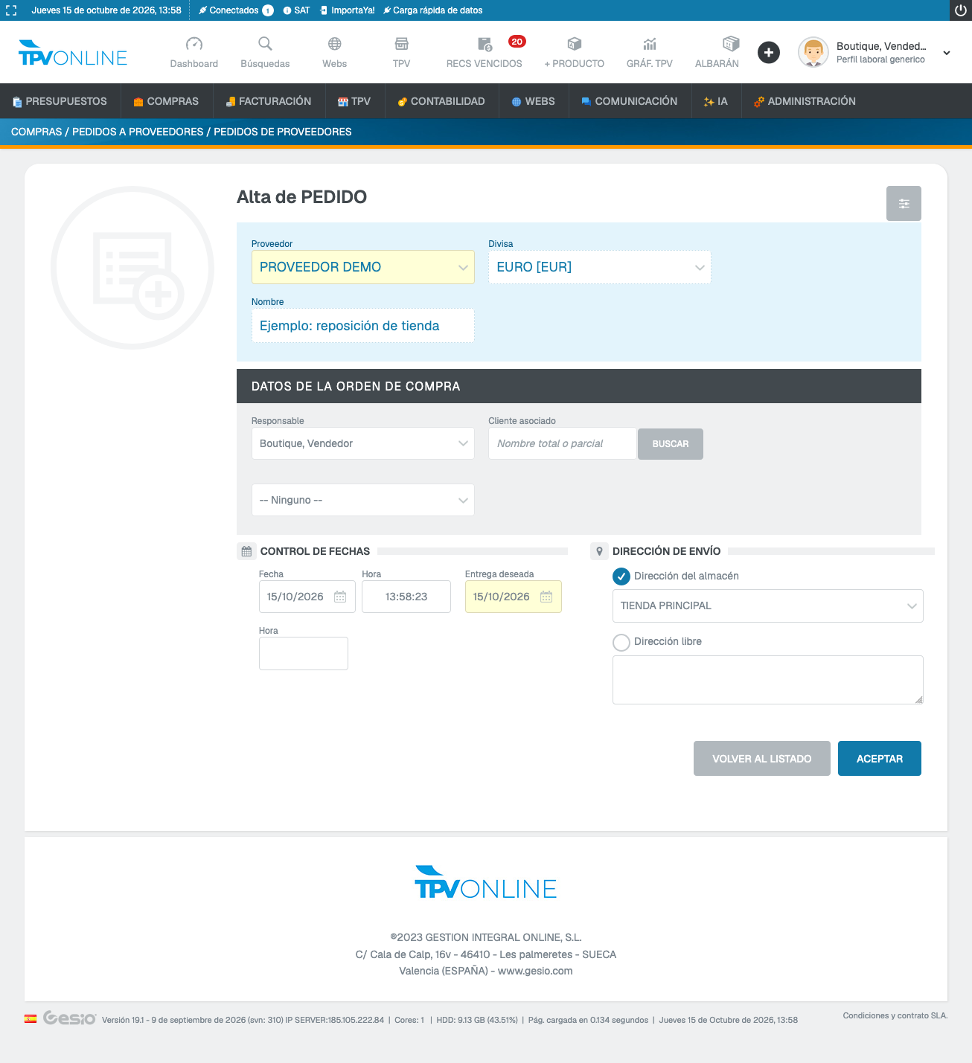Toggle fullscreen icon in top bar
Screen dimensions: 972x1063
pyautogui.click(x=11, y=10)
